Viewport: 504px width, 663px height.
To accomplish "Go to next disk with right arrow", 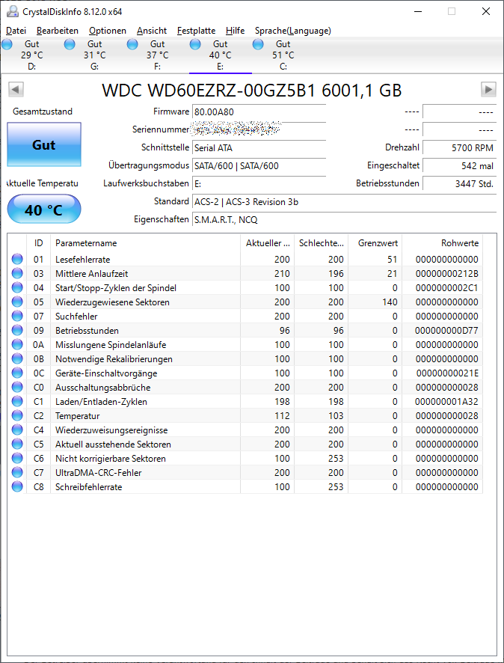I will point(488,90).
